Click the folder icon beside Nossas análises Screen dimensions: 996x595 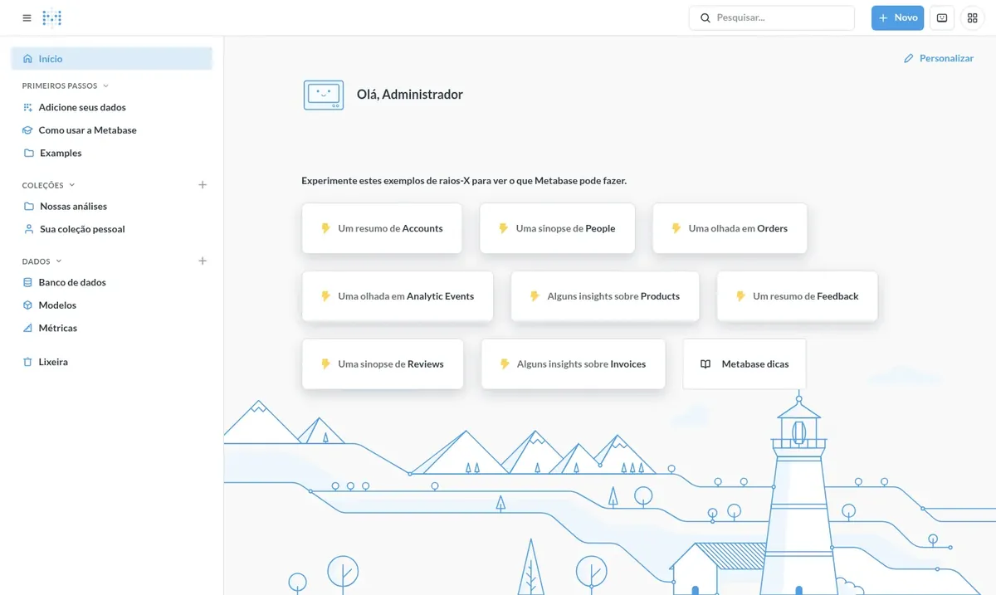(29, 206)
